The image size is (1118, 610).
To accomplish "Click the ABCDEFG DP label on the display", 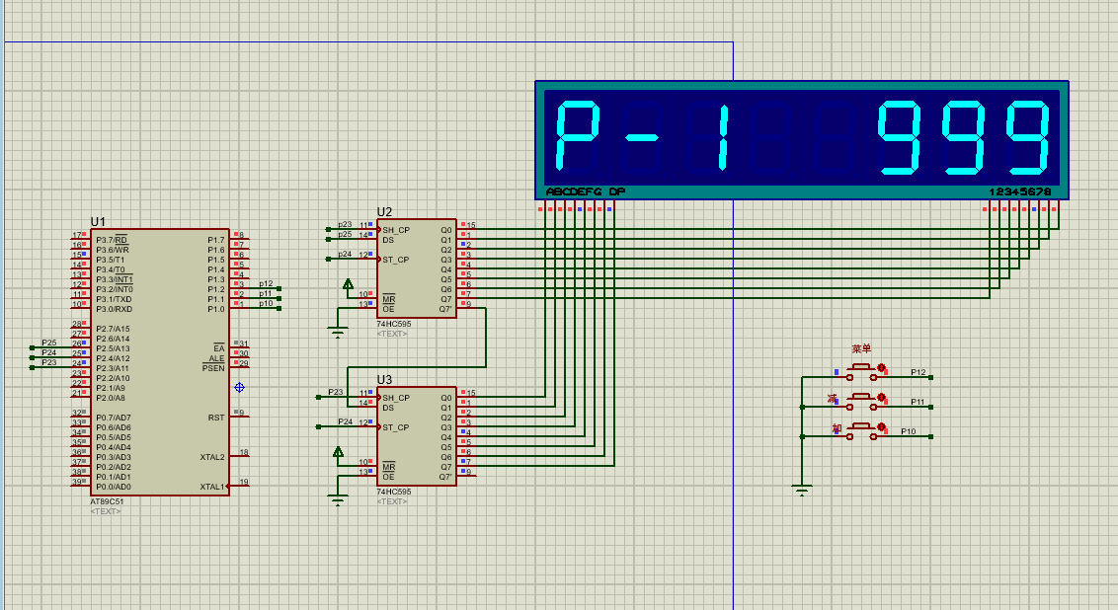I will [x=586, y=191].
